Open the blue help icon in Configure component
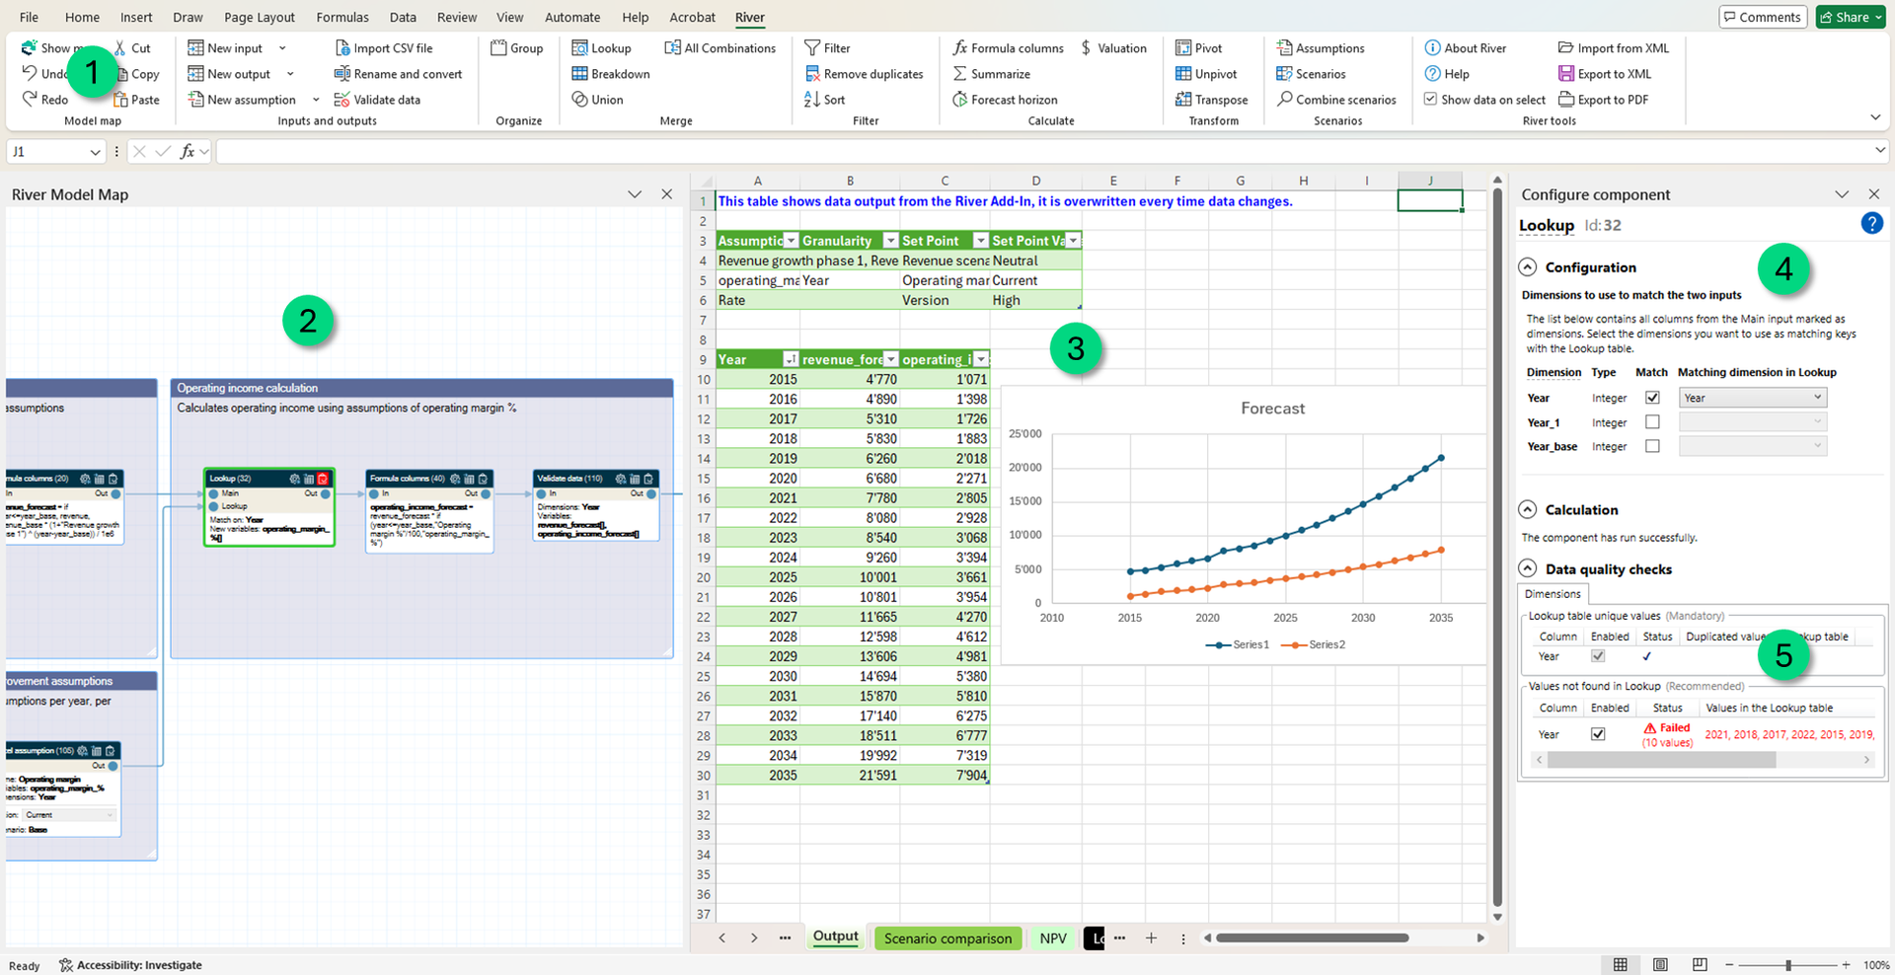 1871,224
